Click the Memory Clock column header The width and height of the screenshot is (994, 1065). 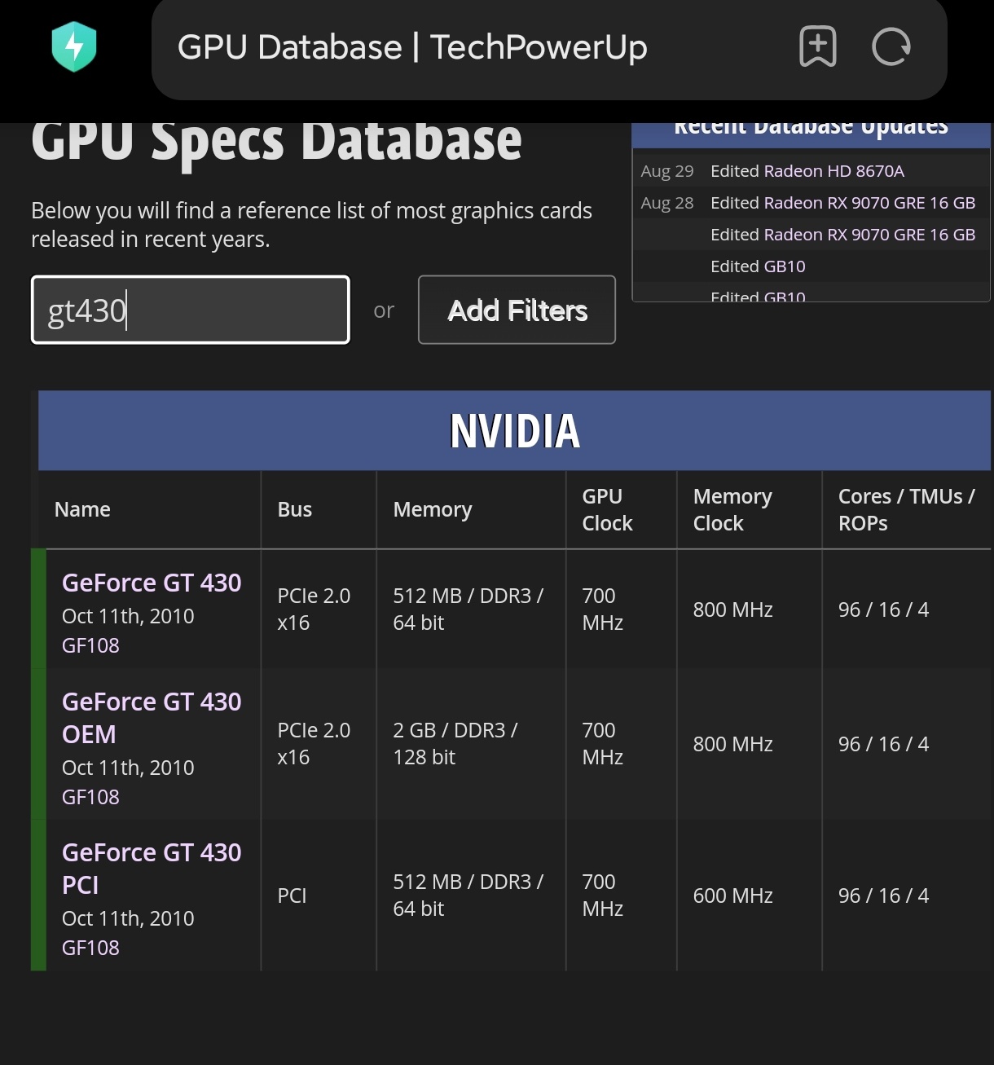pos(732,509)
